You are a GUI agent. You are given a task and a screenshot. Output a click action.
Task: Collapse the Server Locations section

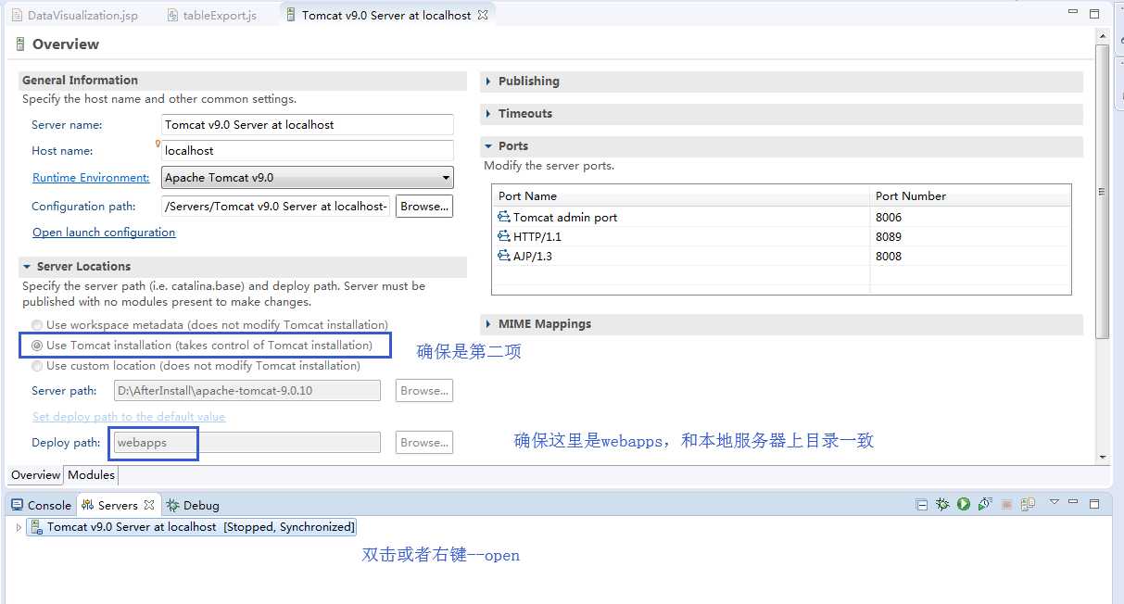pyautogui.click(x=28, y=267)
